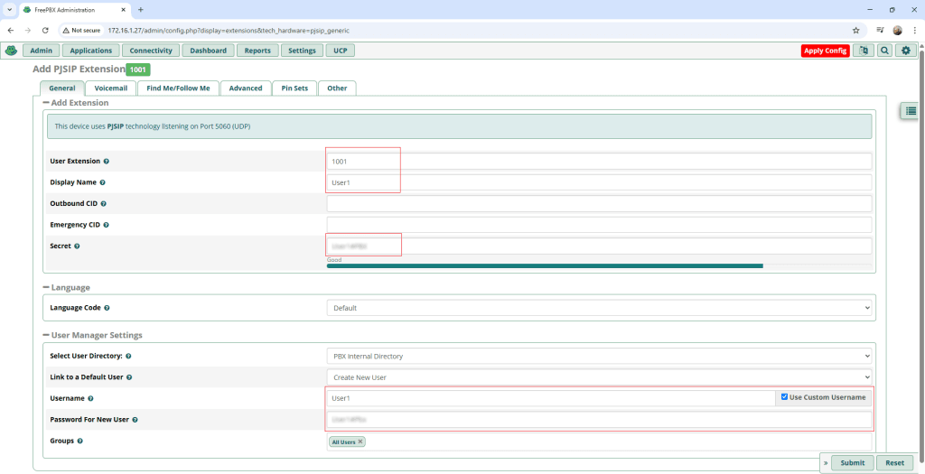Uncheck Use Custom Username checkbox
This screenshot has height=474, width=925.
click(x=784, y=397)
